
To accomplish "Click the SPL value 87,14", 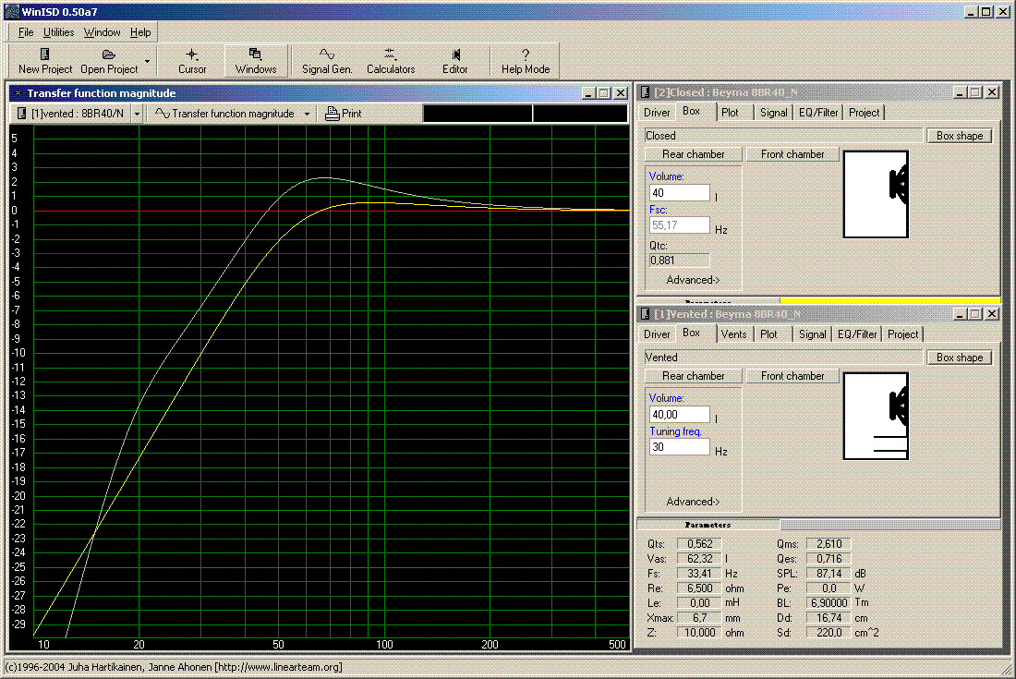I will pos(829,574).
